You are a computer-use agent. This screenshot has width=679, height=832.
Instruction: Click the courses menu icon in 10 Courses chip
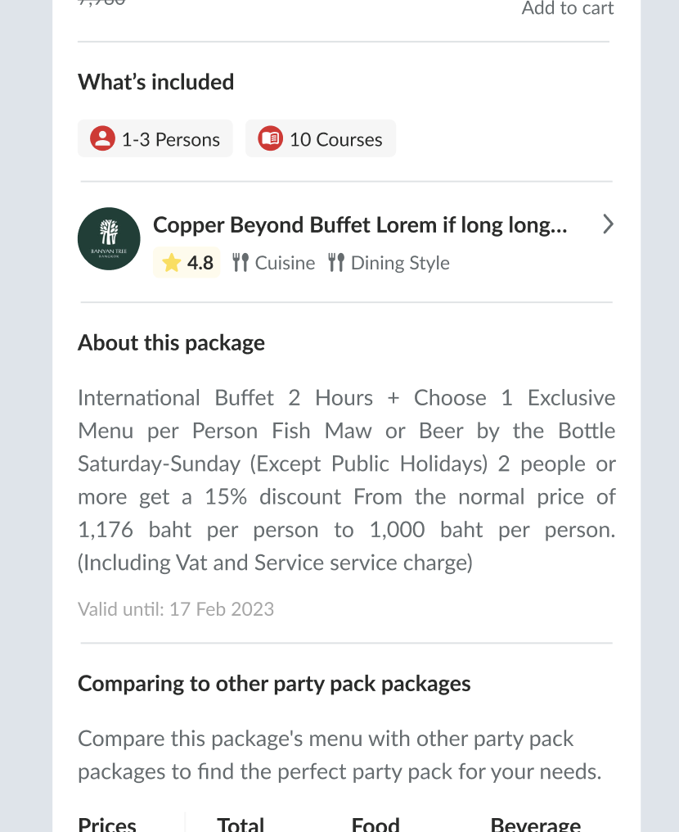pos(270,138)
